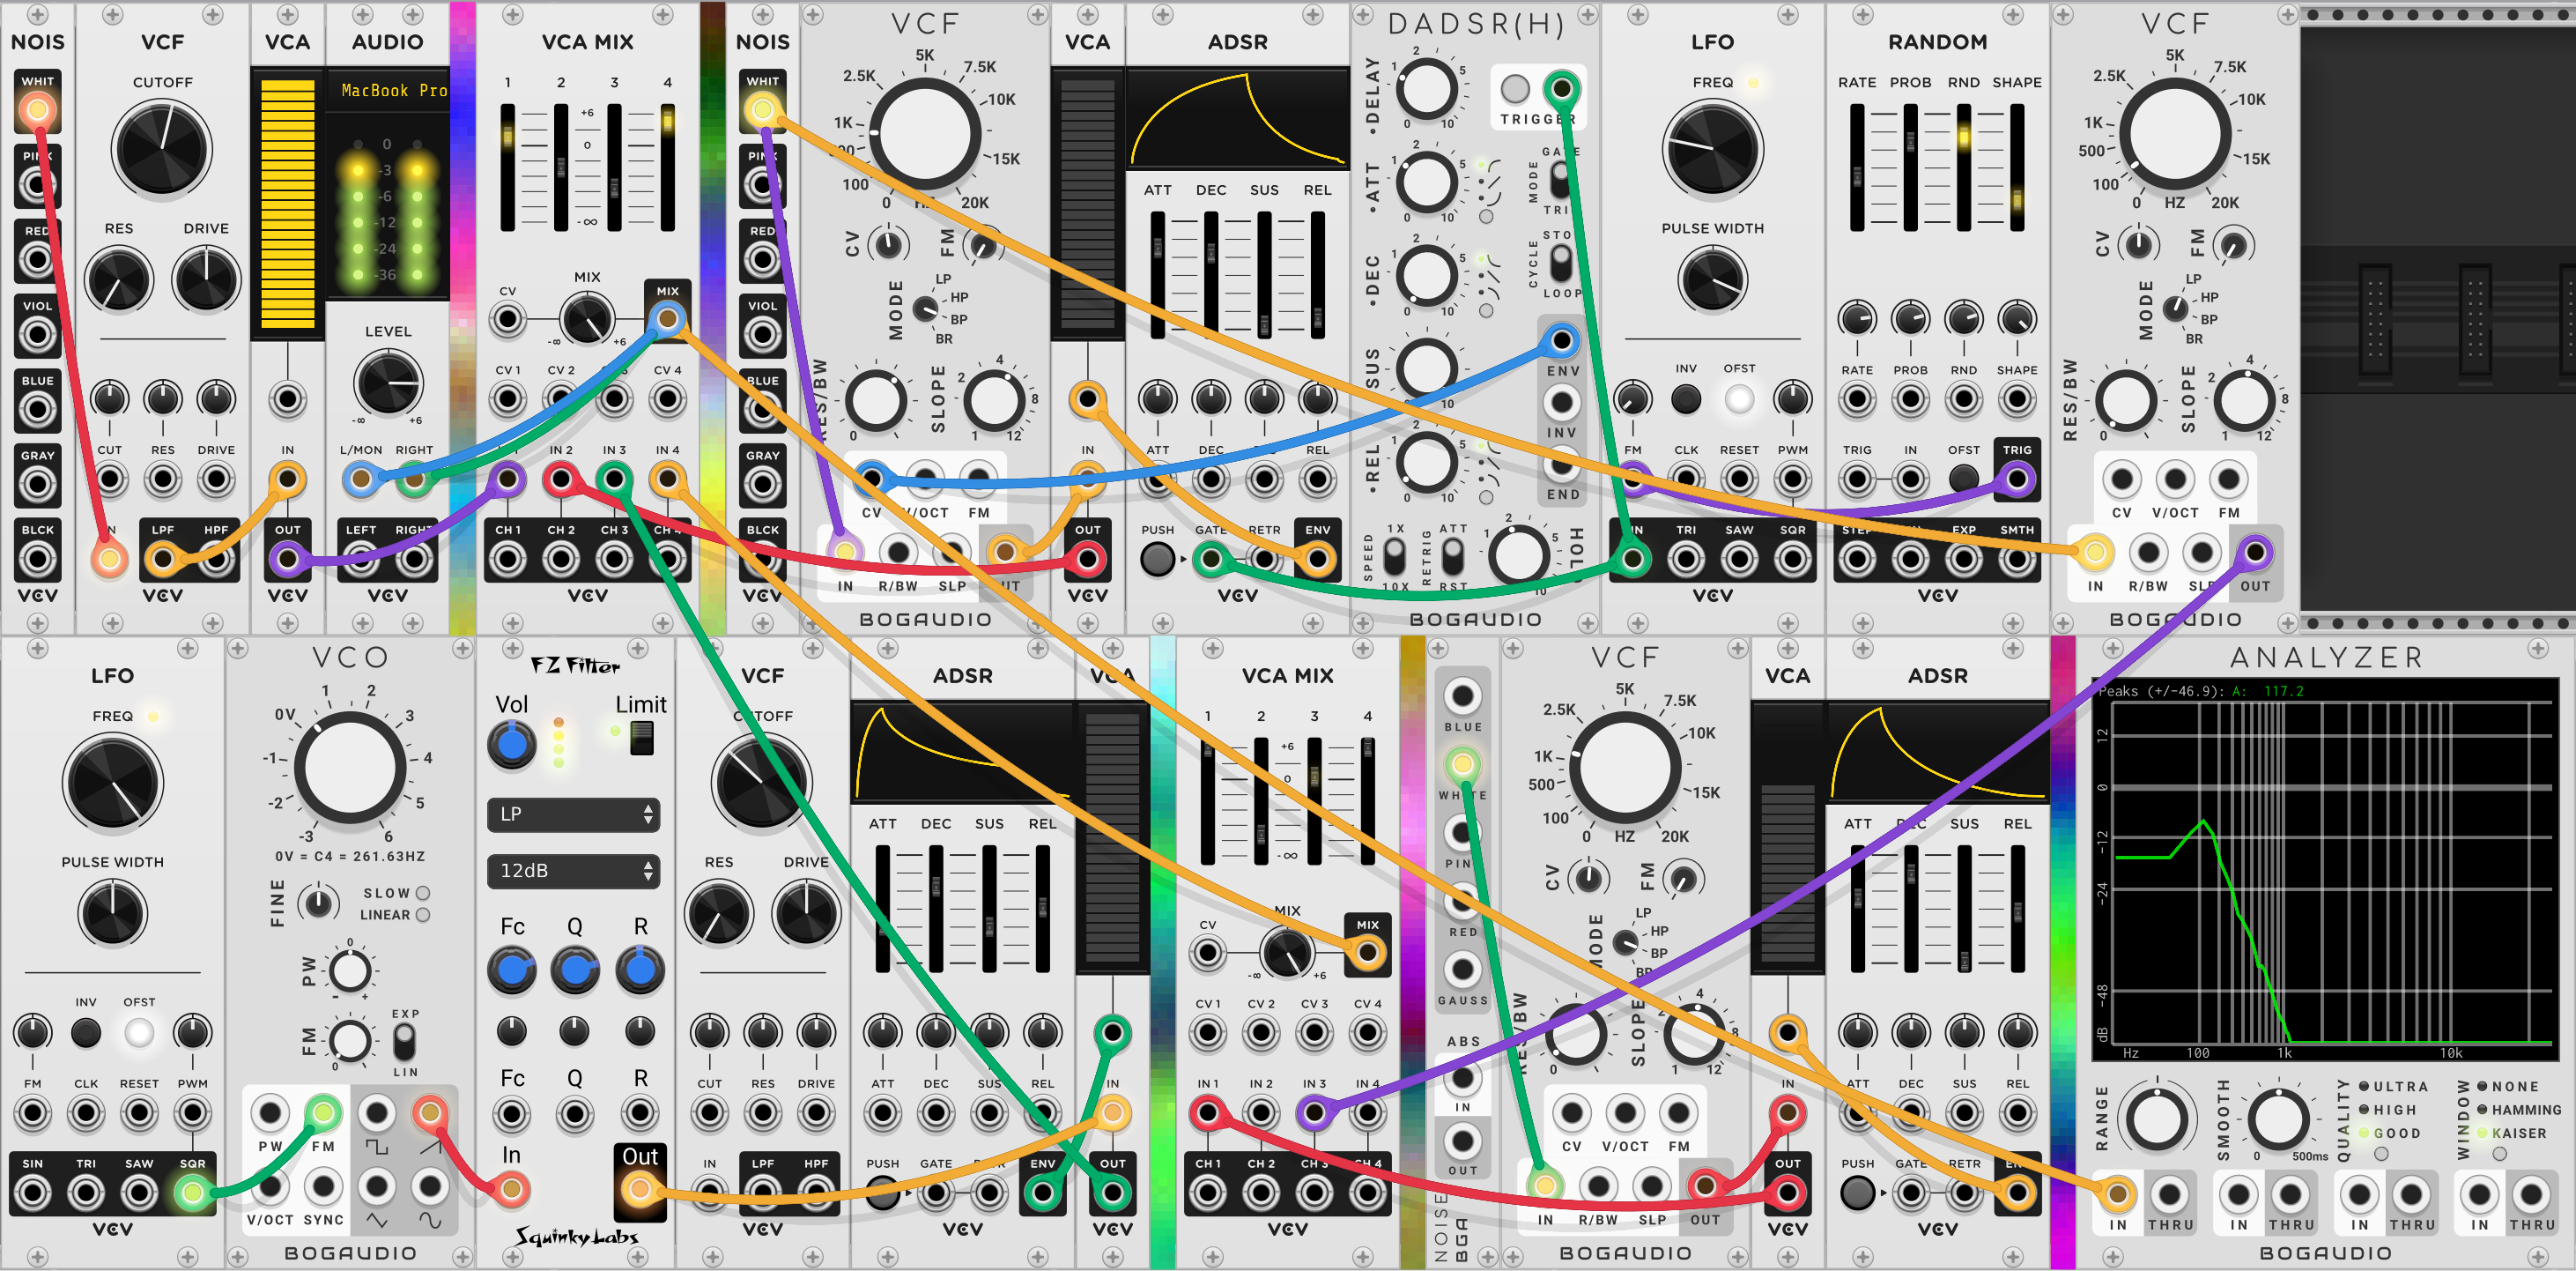The height and width of the screenshot is (1271, 2576).
Task: Click the DADSR(H) HOLD knob
Action: [1517, 554]
